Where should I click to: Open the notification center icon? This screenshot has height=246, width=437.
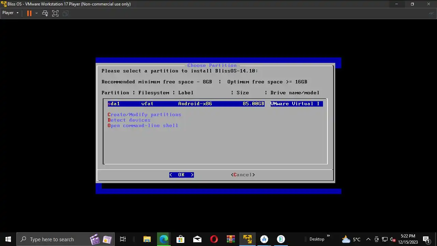(426, 239)
